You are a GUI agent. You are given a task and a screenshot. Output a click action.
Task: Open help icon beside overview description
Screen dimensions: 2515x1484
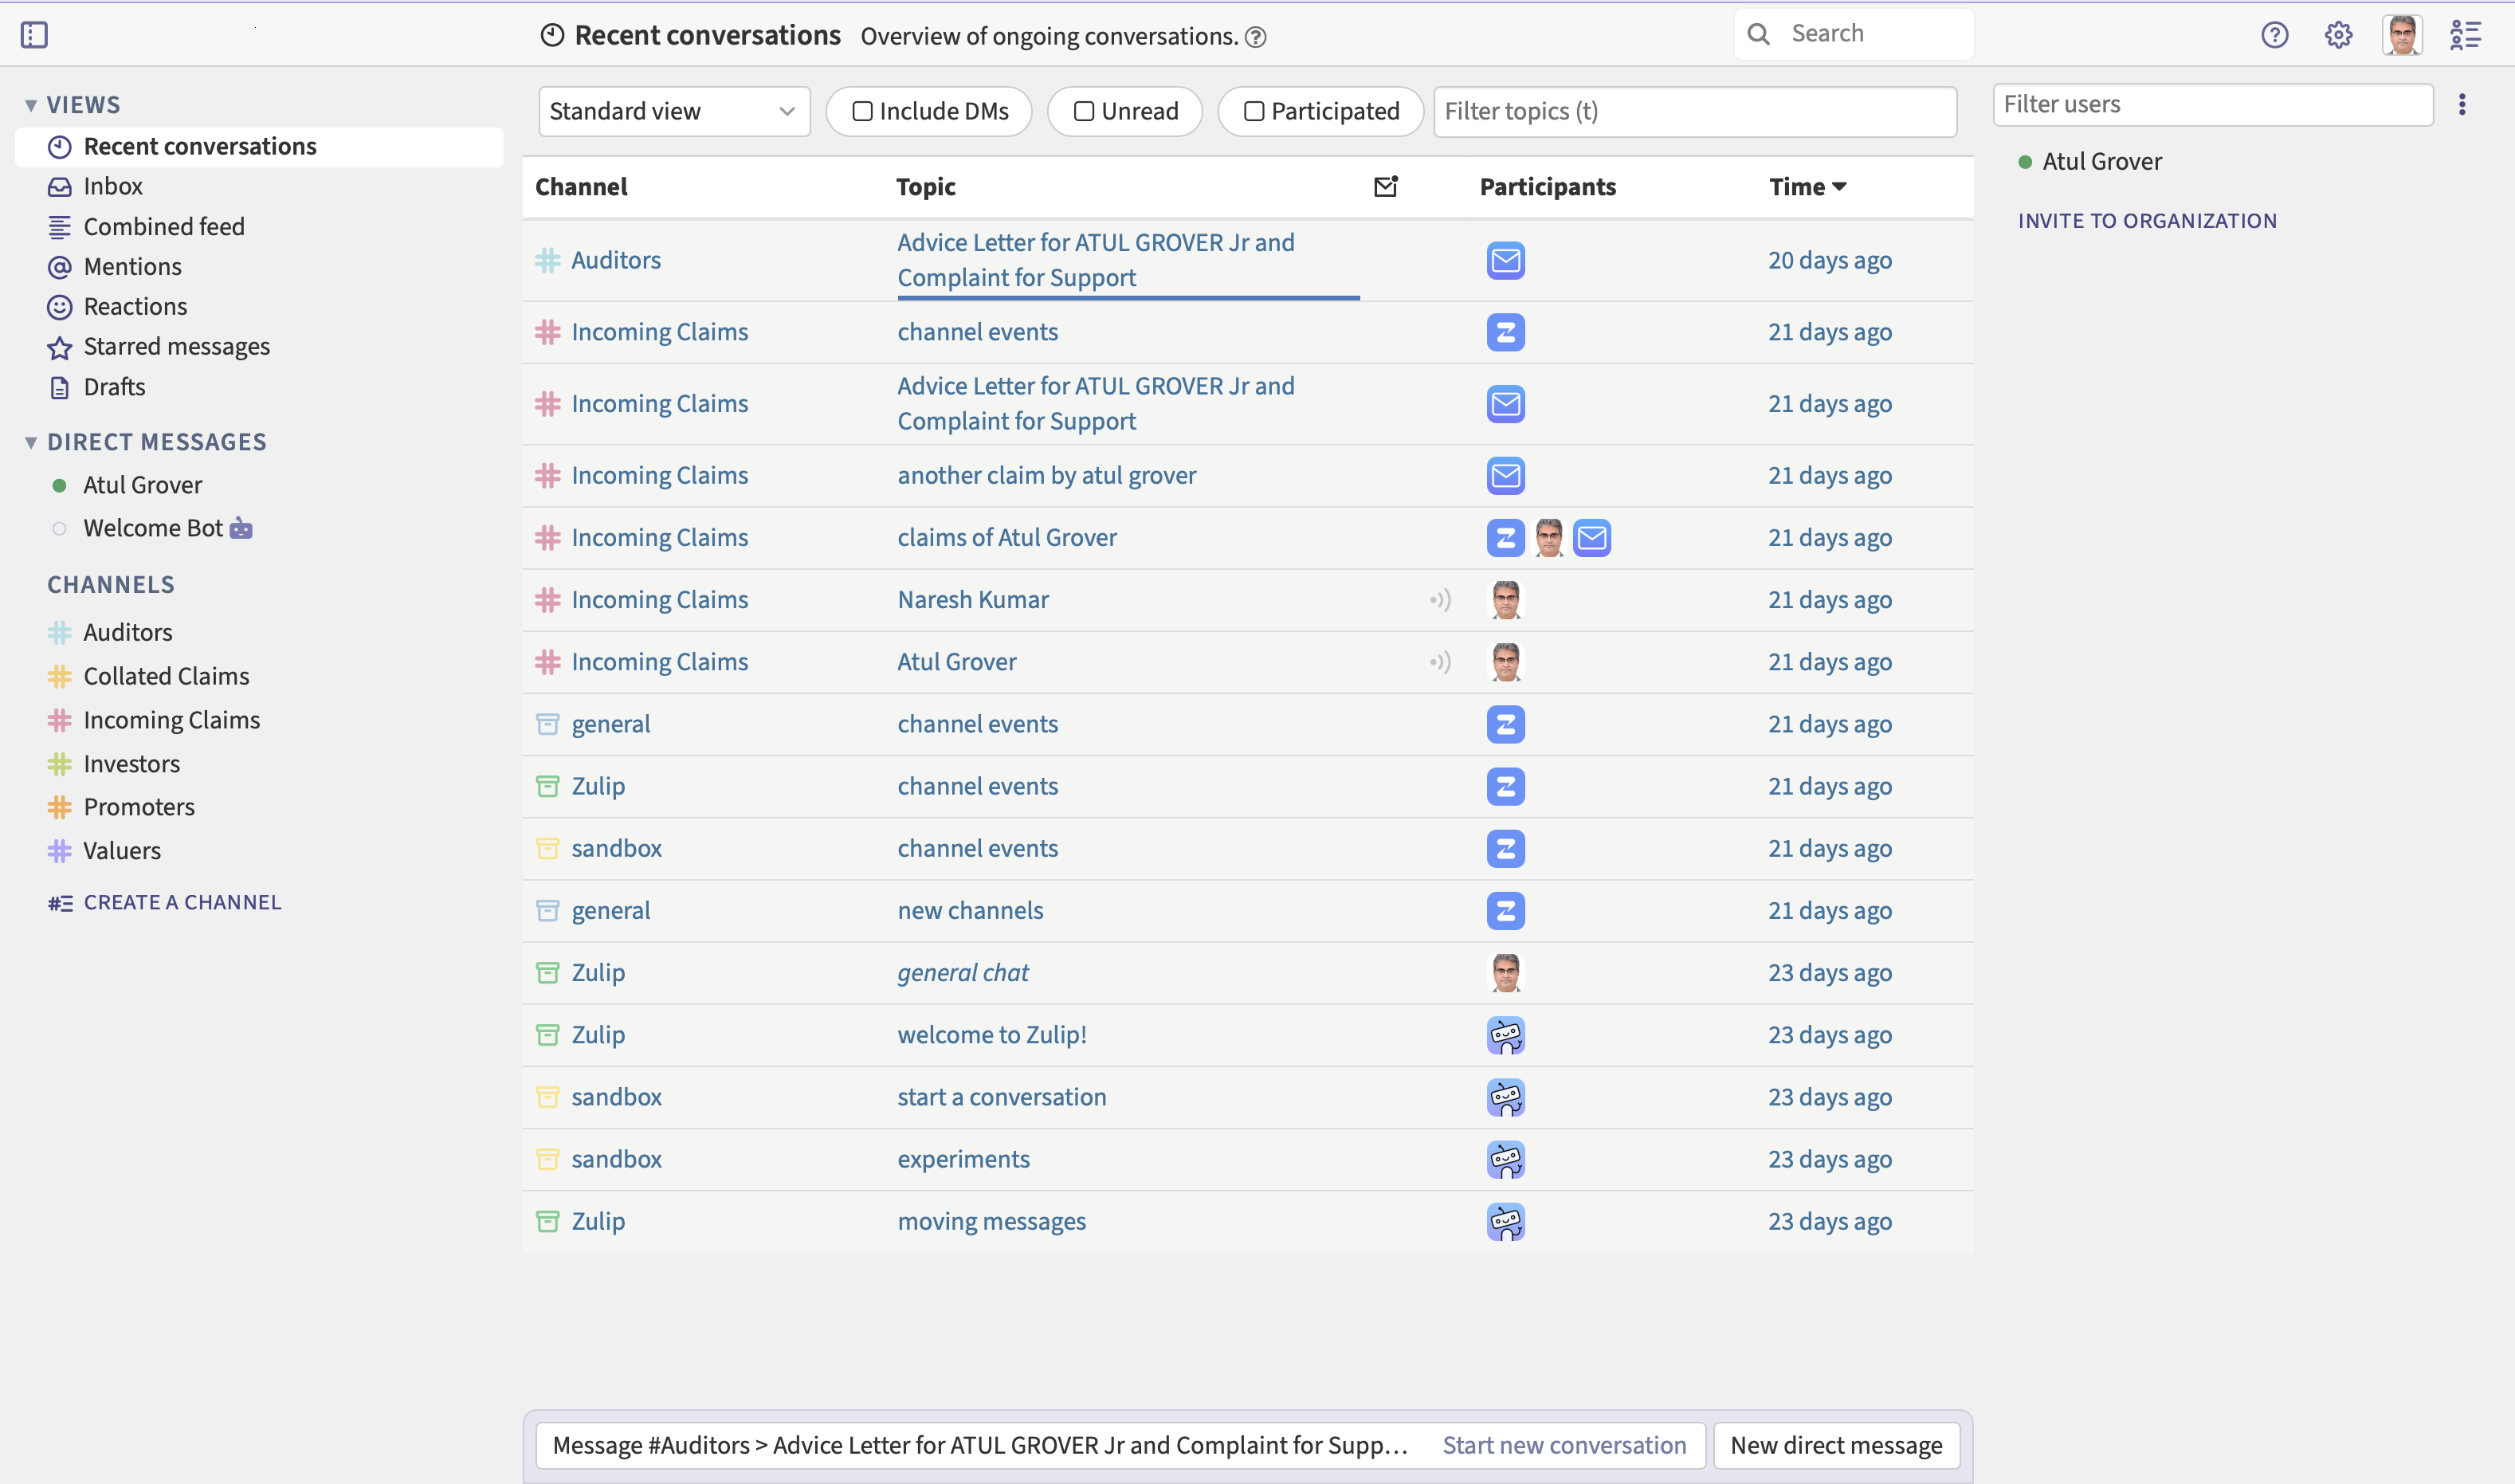1255,37
